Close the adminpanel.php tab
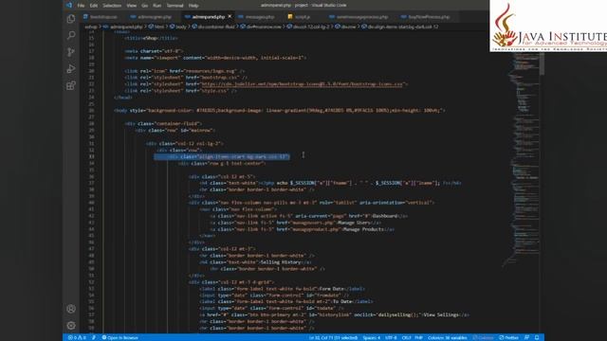This screenshot has height=341, width=607. point(230,17)
